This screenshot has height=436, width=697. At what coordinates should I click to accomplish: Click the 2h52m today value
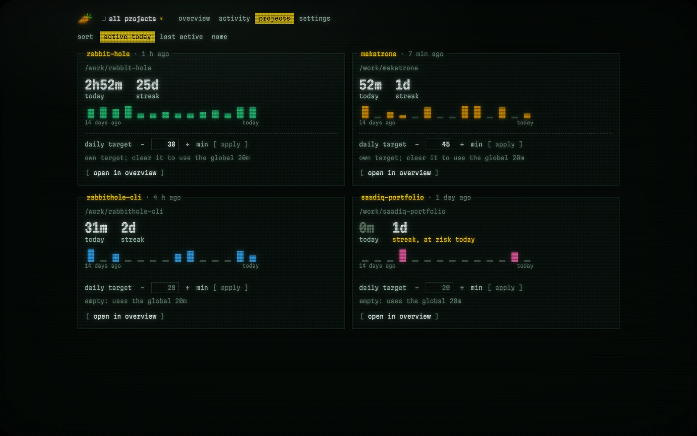(x=103, y=85)
